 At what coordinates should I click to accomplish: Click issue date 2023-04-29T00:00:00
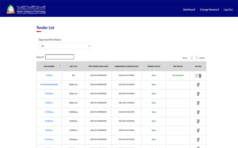coord(98,84)
